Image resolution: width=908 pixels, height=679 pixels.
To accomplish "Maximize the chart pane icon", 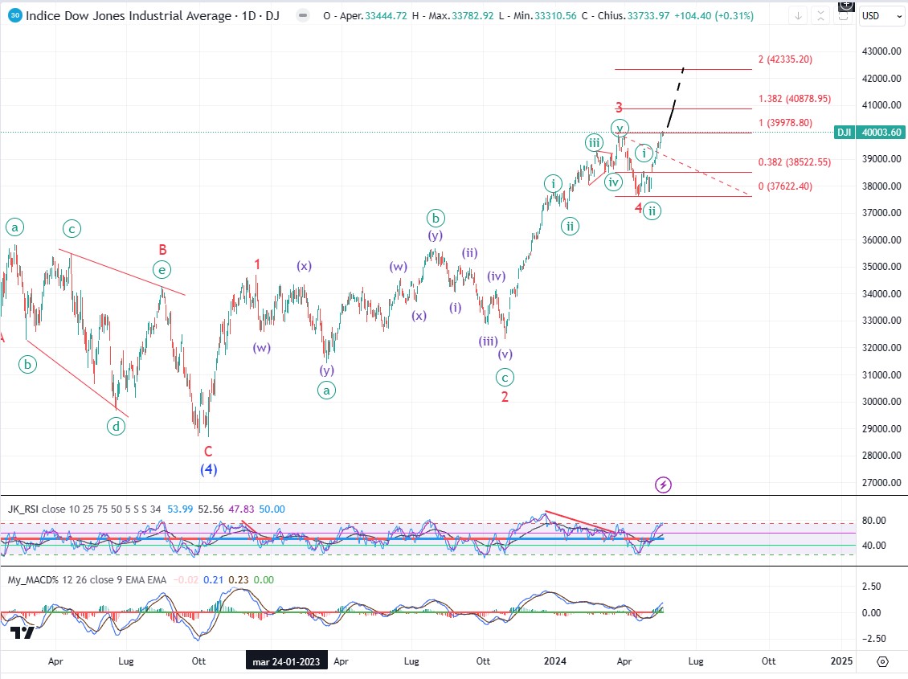I will pyautogui.click(x=843, y=16).
